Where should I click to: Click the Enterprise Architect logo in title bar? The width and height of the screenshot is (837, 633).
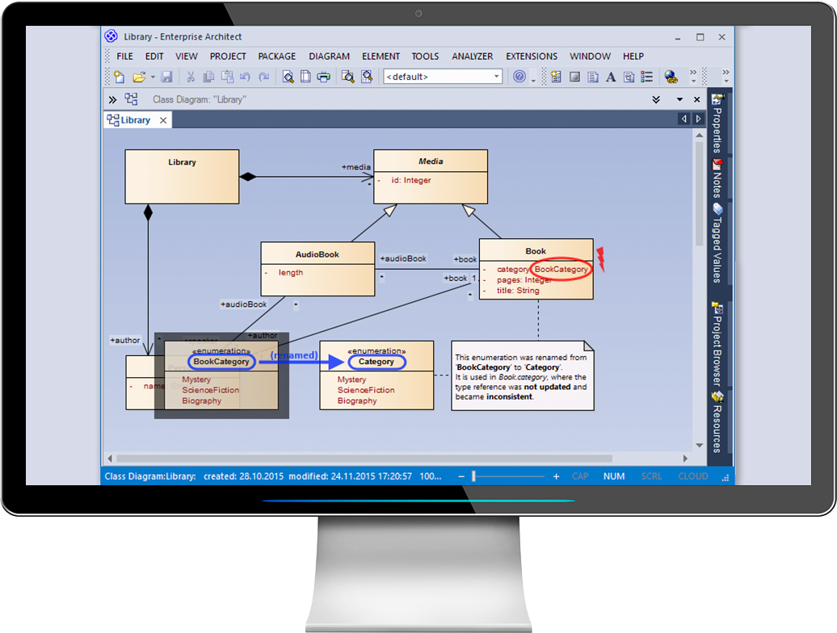pyautogui.click(x=111, y=36)
